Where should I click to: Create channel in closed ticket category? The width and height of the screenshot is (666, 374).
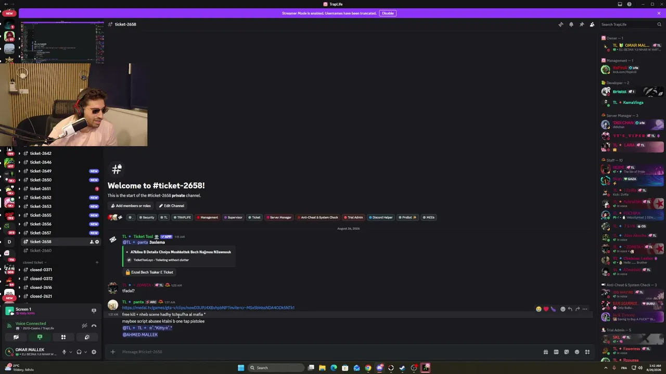pos(97,262)
